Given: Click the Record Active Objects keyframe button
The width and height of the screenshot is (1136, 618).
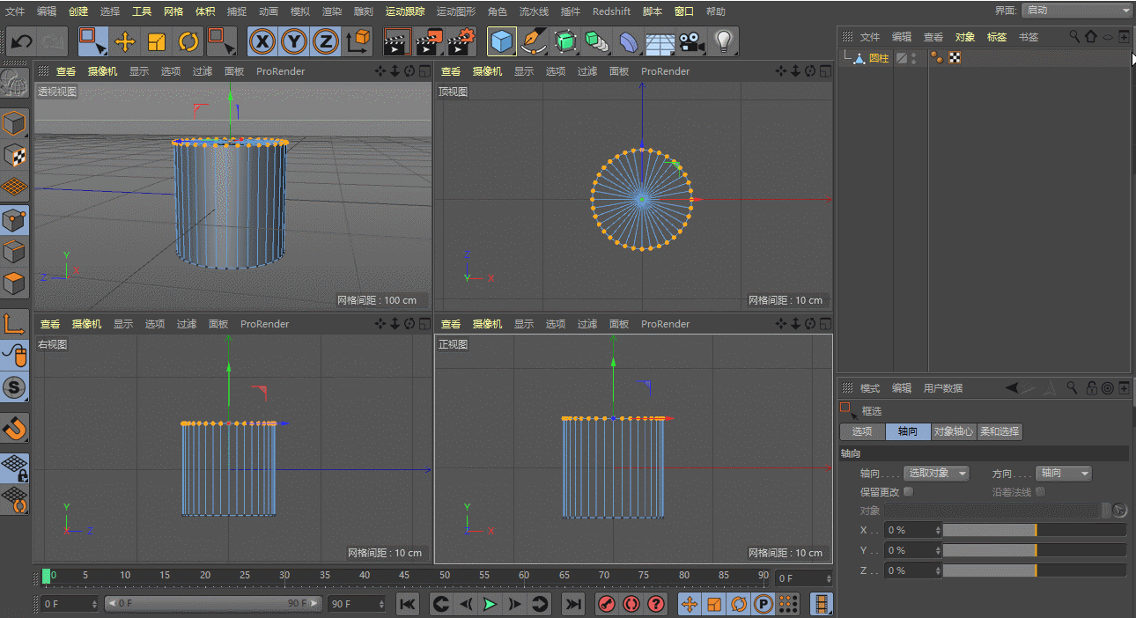Looking at the screenshot, I should (x=606, y=604).
